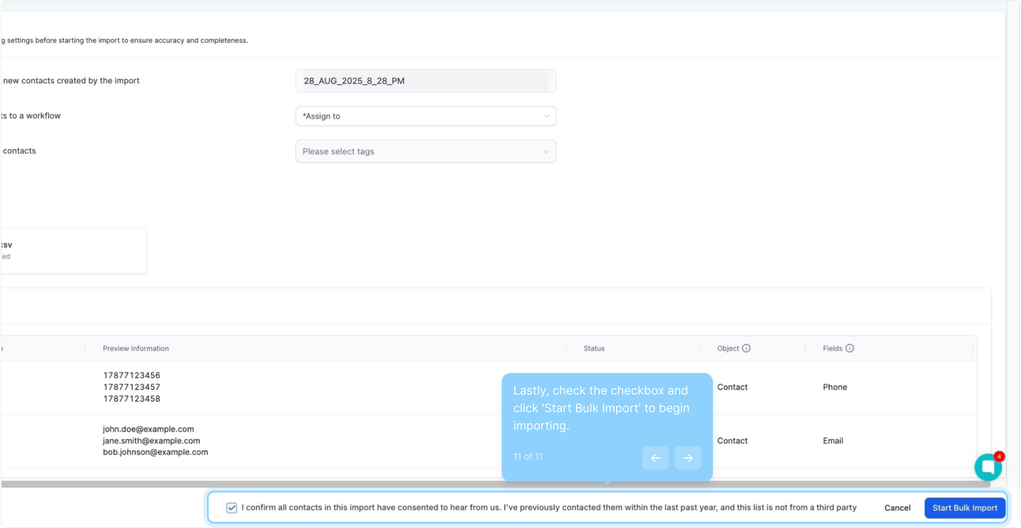Screen dimensions: 1021x528
Task: Toggle the consent confirmation checkbox
Action: [x=232, y=508]
